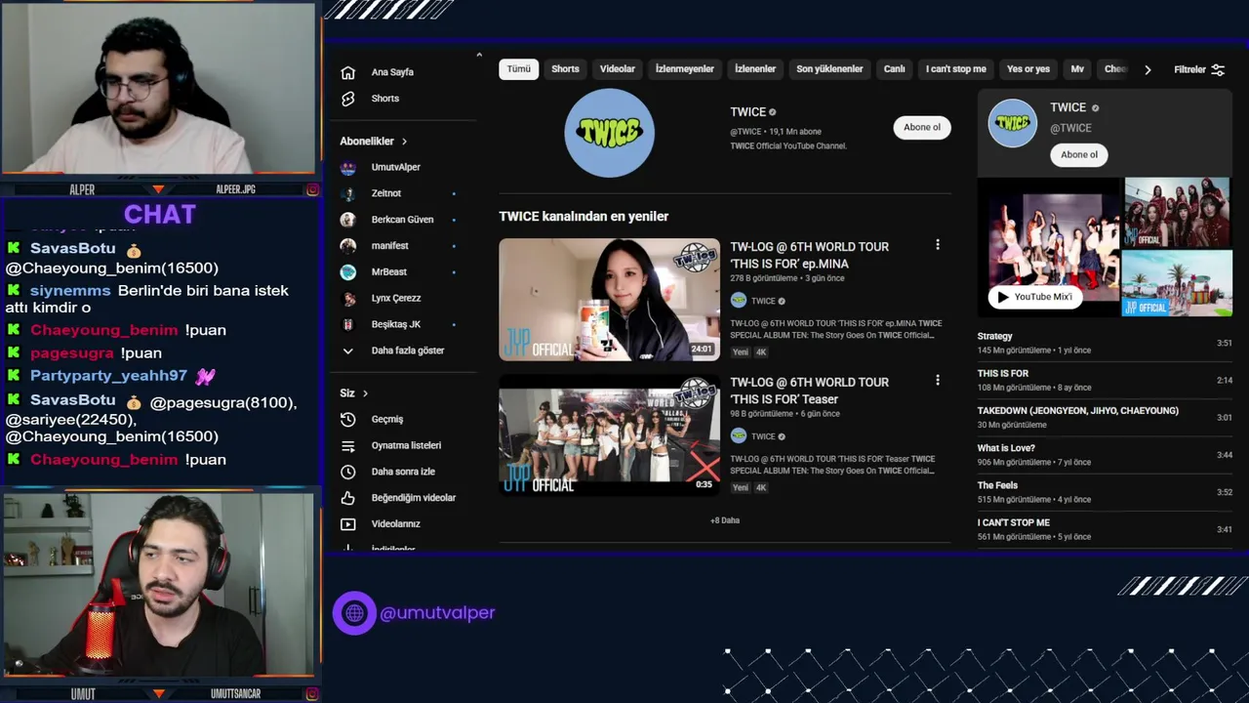Click the Berkcan Güven channel avatar
The image size is (1249, 703).
pyautogui.click(x=347, y=220)
